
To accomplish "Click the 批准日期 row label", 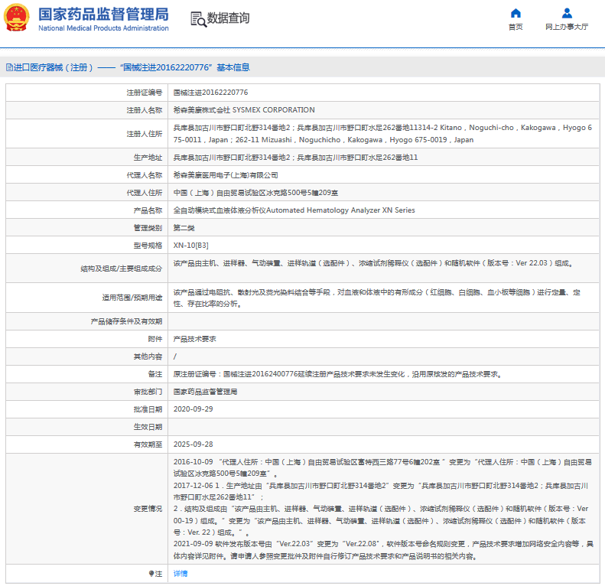I will tap(148, 409).
